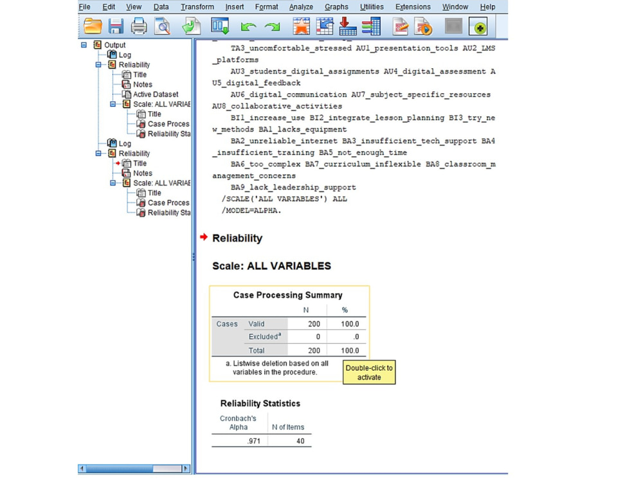The width and height of the screenshot is (643, 482).
Task: Click the Save floppy disk icon
Action: 116,26
